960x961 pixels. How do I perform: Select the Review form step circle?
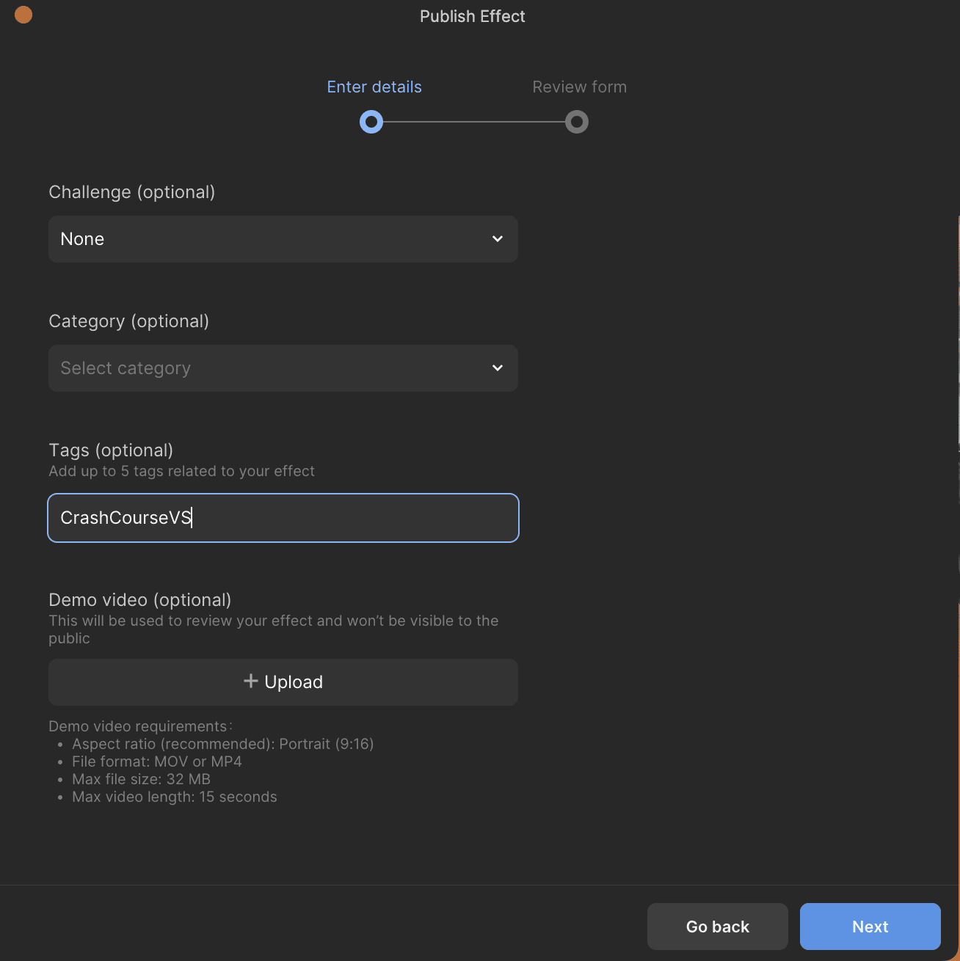(x=577, y=122)
